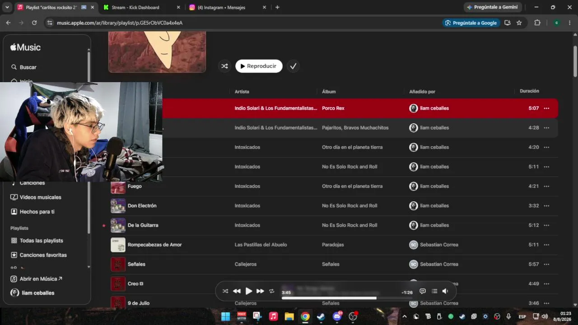Open Todas las playlists
578x325 pixels.
click(41, 241)
